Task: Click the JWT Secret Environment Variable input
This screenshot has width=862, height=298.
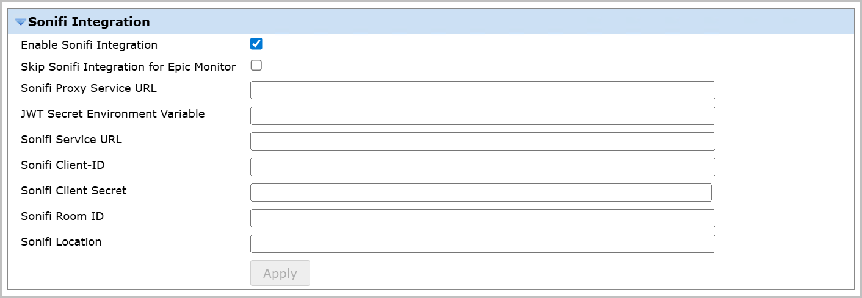Action: pyautogui.click(x=482, y=116)
